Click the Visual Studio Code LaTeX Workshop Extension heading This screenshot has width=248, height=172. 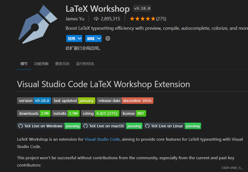pyautogui.click(x=103, y=84)
